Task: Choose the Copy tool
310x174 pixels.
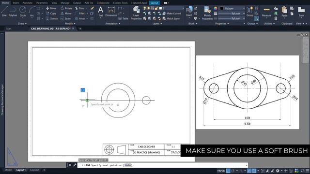Action: 51,14
